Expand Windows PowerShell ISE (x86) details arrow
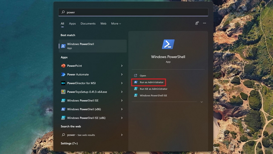The width and height of the screenshot is (273, 154). tap(122, 118)
